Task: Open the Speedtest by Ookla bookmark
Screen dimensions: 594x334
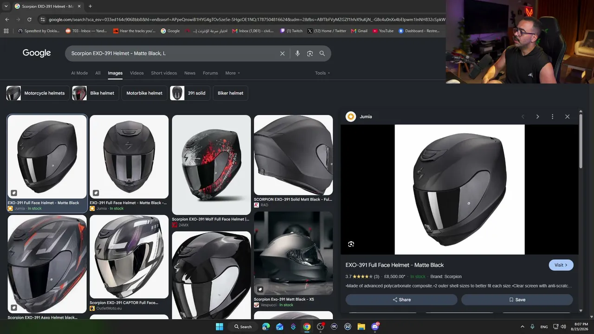Action: tap(39, 31)
